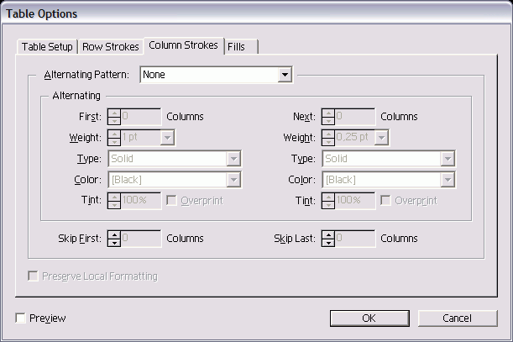The image size is (513, 342).
Task: Click the First Columns number field
Action: (140, 117)
